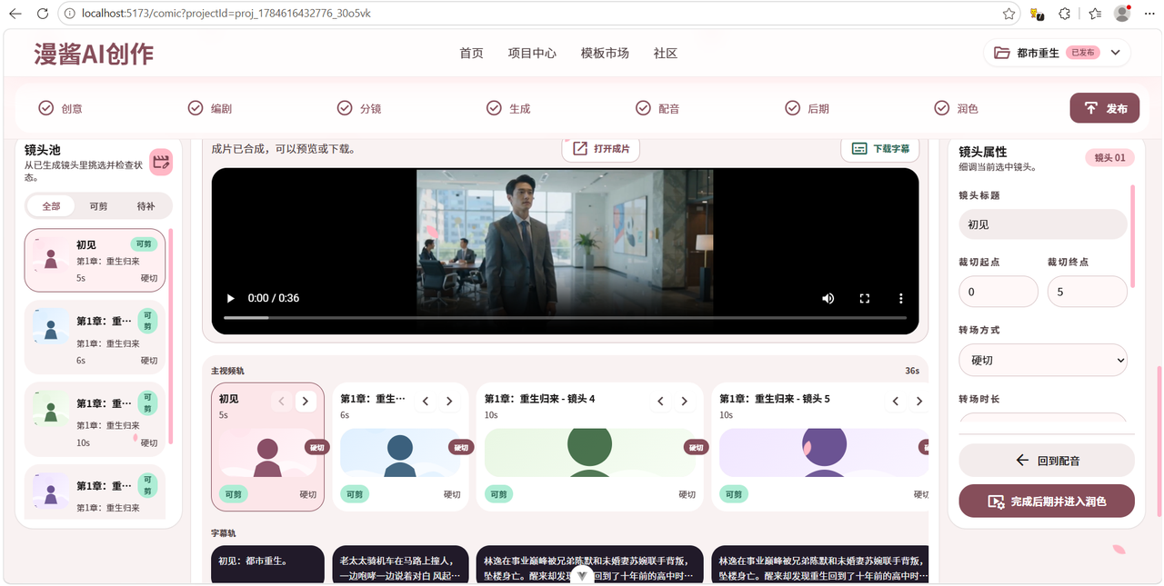The image size is (1164, 586).
Task: Select the 10s shot card in 镜头池
Action: tap(95, 419)
